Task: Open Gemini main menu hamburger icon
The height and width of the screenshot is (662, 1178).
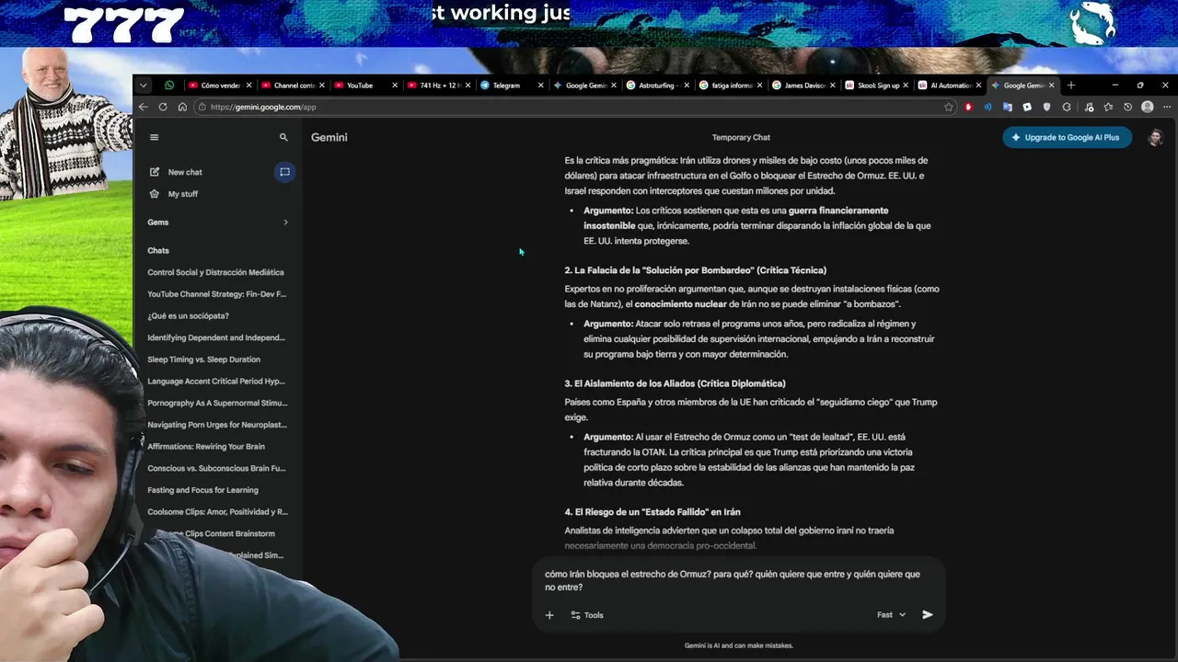Action: click(154, 137)
